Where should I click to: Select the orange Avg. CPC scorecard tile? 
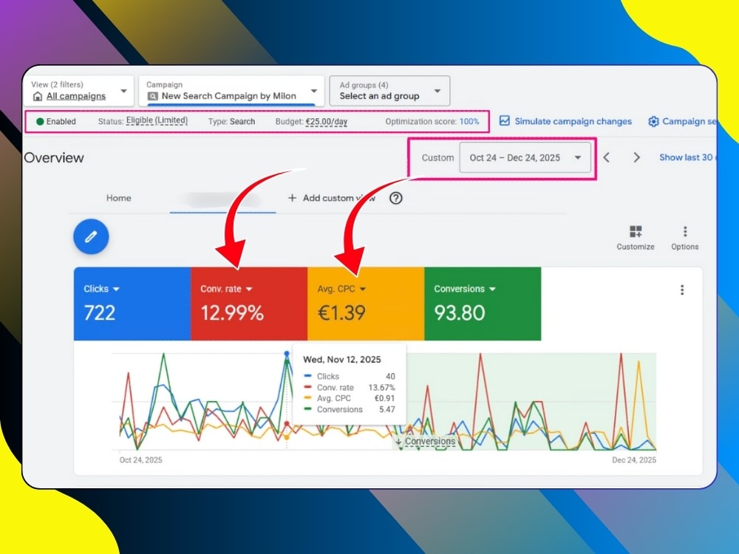[x=366, y=304]
